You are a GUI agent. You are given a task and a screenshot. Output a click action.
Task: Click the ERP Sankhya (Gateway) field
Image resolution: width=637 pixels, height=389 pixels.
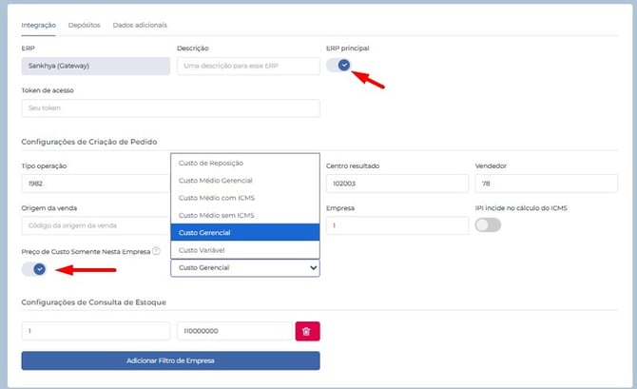(x=96, y=66)
